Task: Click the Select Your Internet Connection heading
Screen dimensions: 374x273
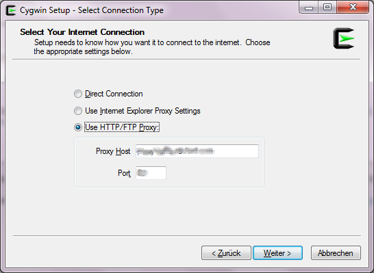Action: click(82, 32)
